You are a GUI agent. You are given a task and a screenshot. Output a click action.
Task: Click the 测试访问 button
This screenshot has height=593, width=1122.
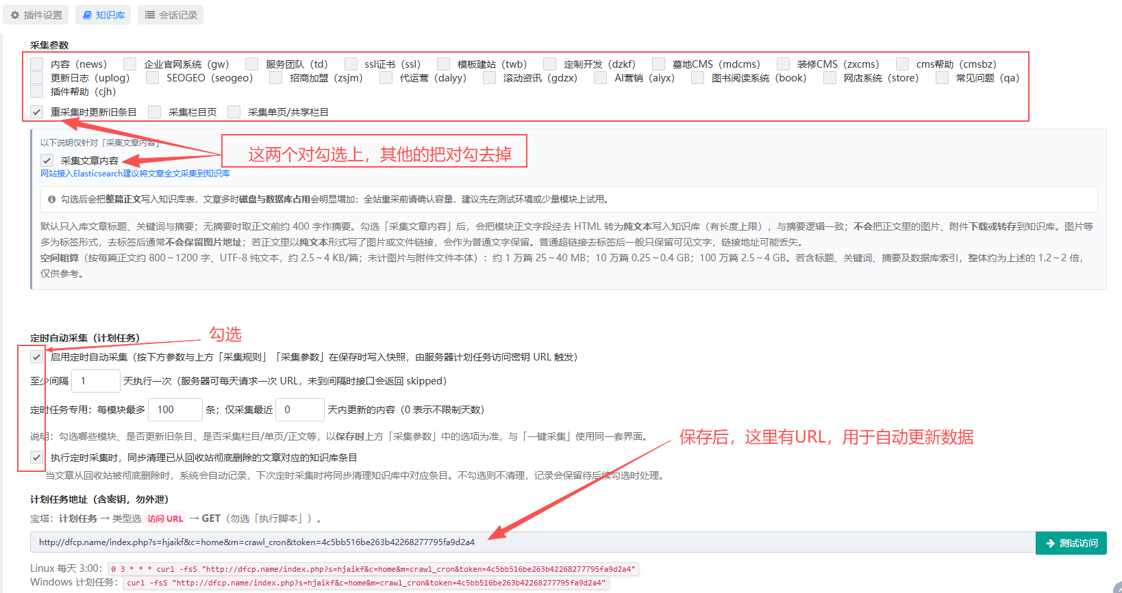click(1071, 543)
